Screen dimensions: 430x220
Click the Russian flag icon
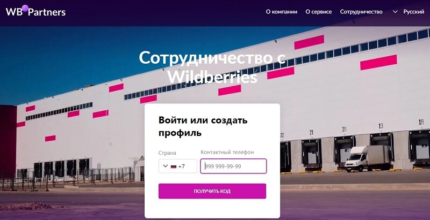(173, 166)
